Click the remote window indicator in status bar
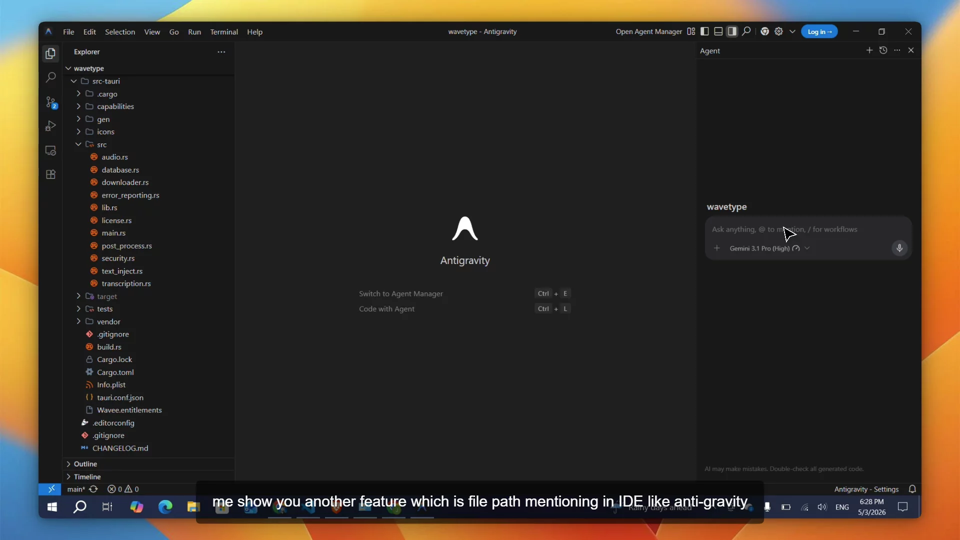 (50, 489)
